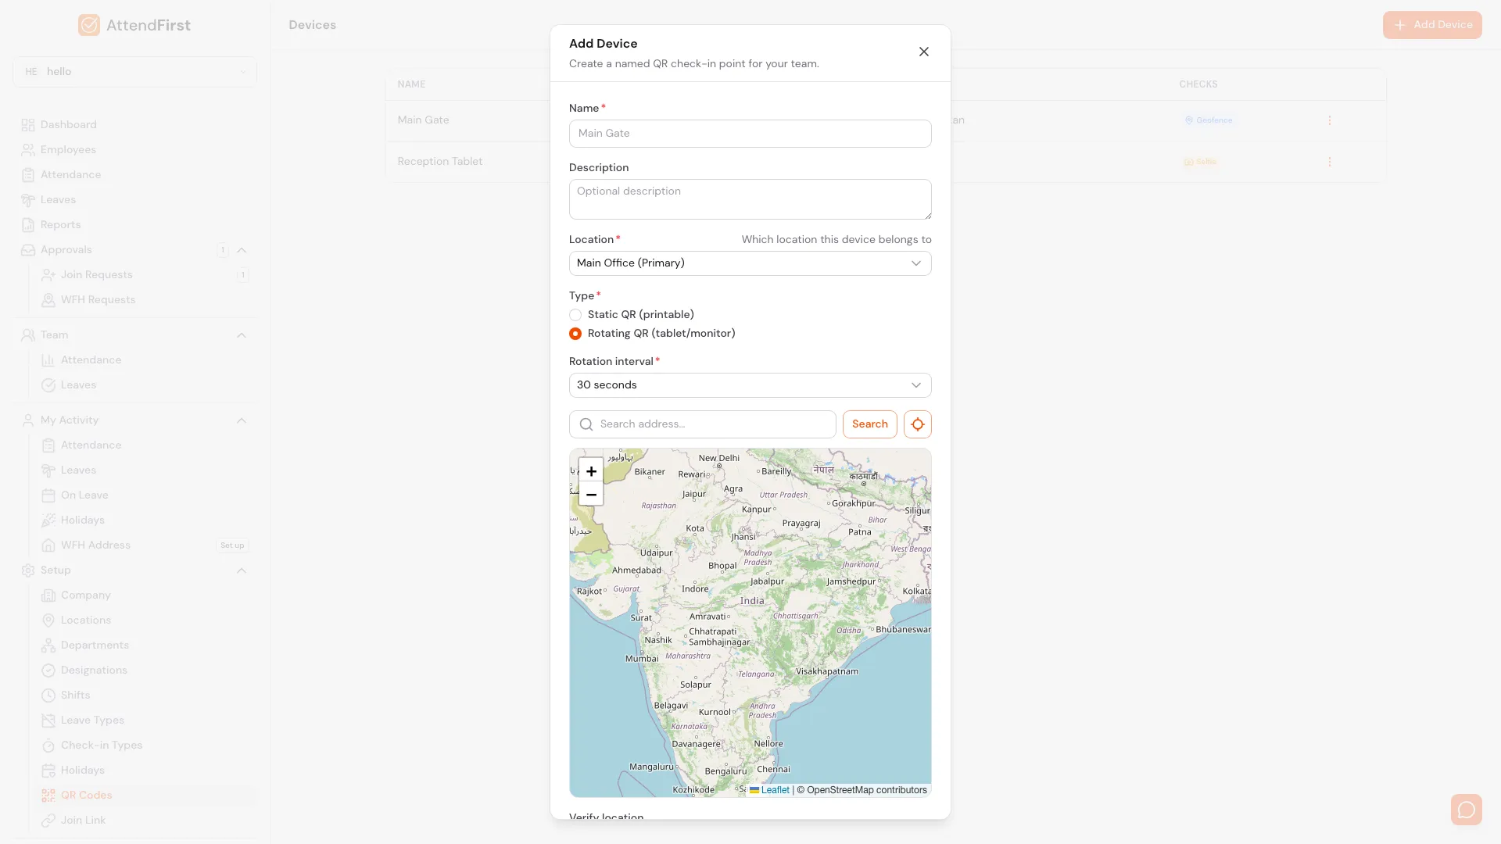Viewport: 1501px width, 844px height.
Task: Click the Leave Types icon
Action: coord(48,721)
